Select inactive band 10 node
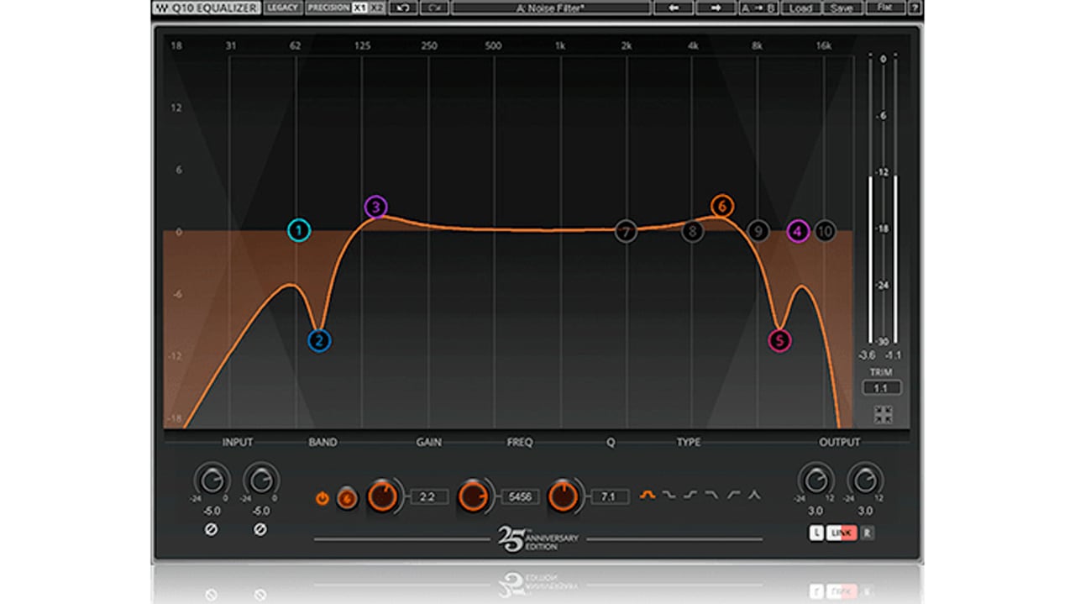This screenshot has width=1075, height=604. click(825, 231)
